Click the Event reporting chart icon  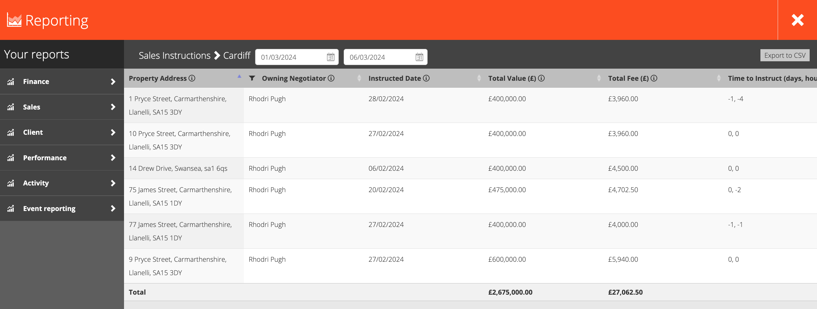(x=11, y=208)
